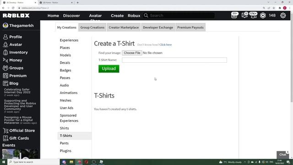Click the Profile sidebar icon

5,37
